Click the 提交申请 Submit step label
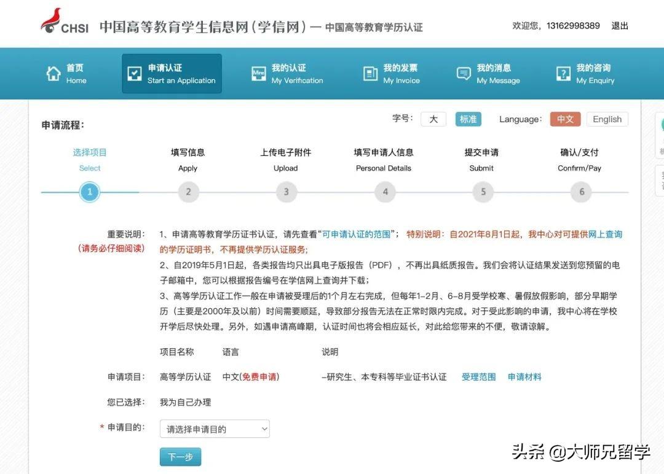The width and height of the screenshot is (664, 474). click(481, 160)
